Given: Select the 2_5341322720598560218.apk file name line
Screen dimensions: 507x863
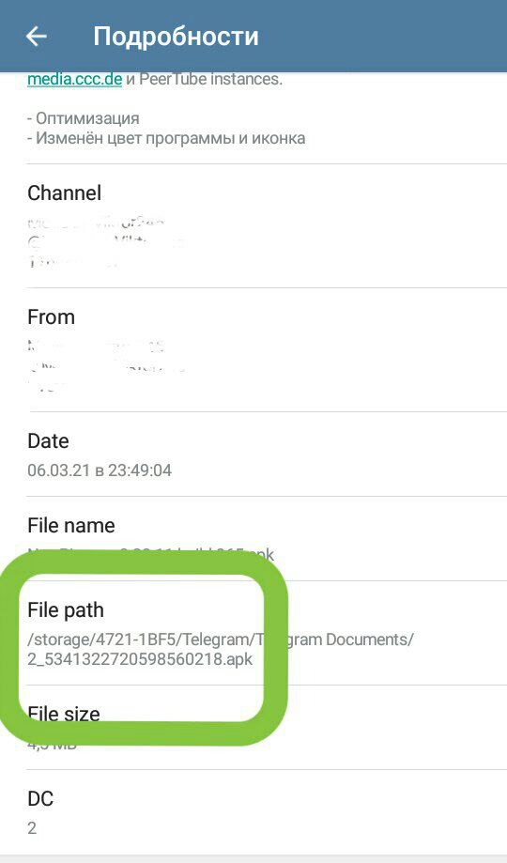Looking at the screenshot, I should pyautogui.click(x=140, y=659).
